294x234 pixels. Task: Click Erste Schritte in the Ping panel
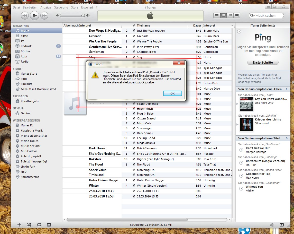263,62
